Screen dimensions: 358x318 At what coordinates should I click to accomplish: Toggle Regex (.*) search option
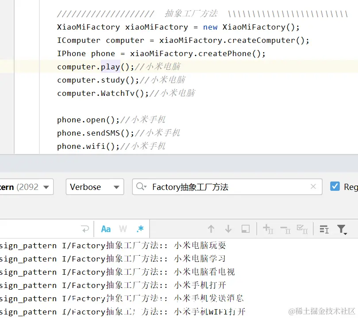(x=140, y=229)
